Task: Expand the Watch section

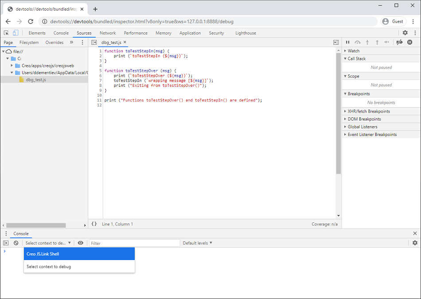Action: click(x=353, y=51)
